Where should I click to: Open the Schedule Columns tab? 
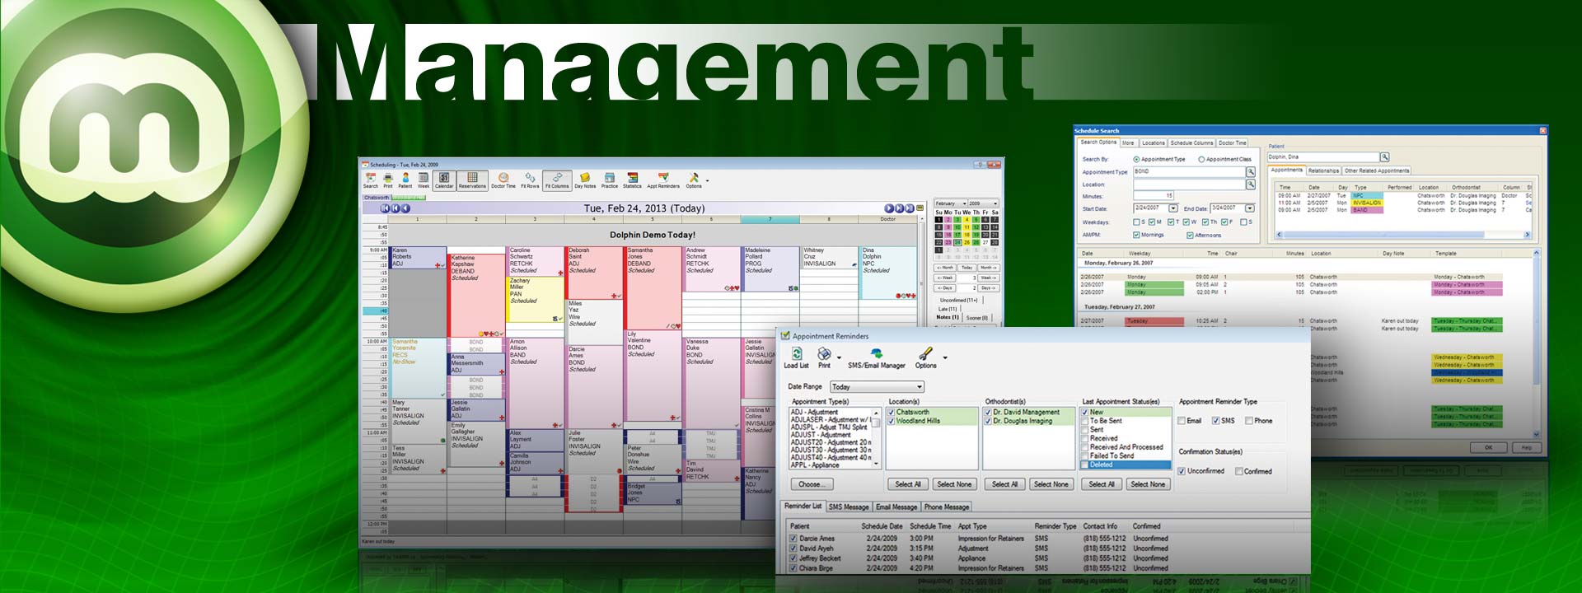tap(1191, 142)
